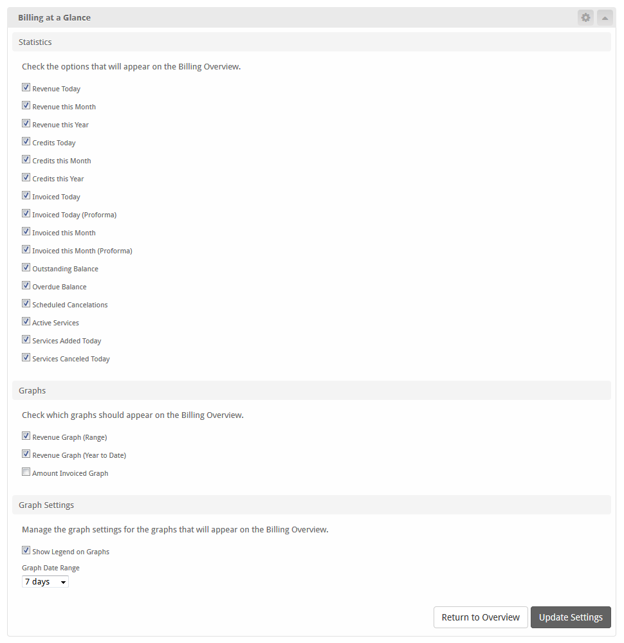Toggle Scheduled Cancelations checkbox
Image resolution: width=624 pixels, height=643 pixels.
[x=26, y=303]
